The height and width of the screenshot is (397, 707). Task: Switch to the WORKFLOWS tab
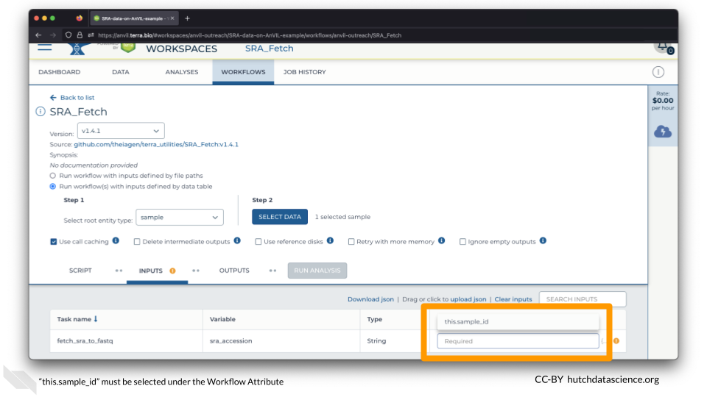(x=243, y=72)
